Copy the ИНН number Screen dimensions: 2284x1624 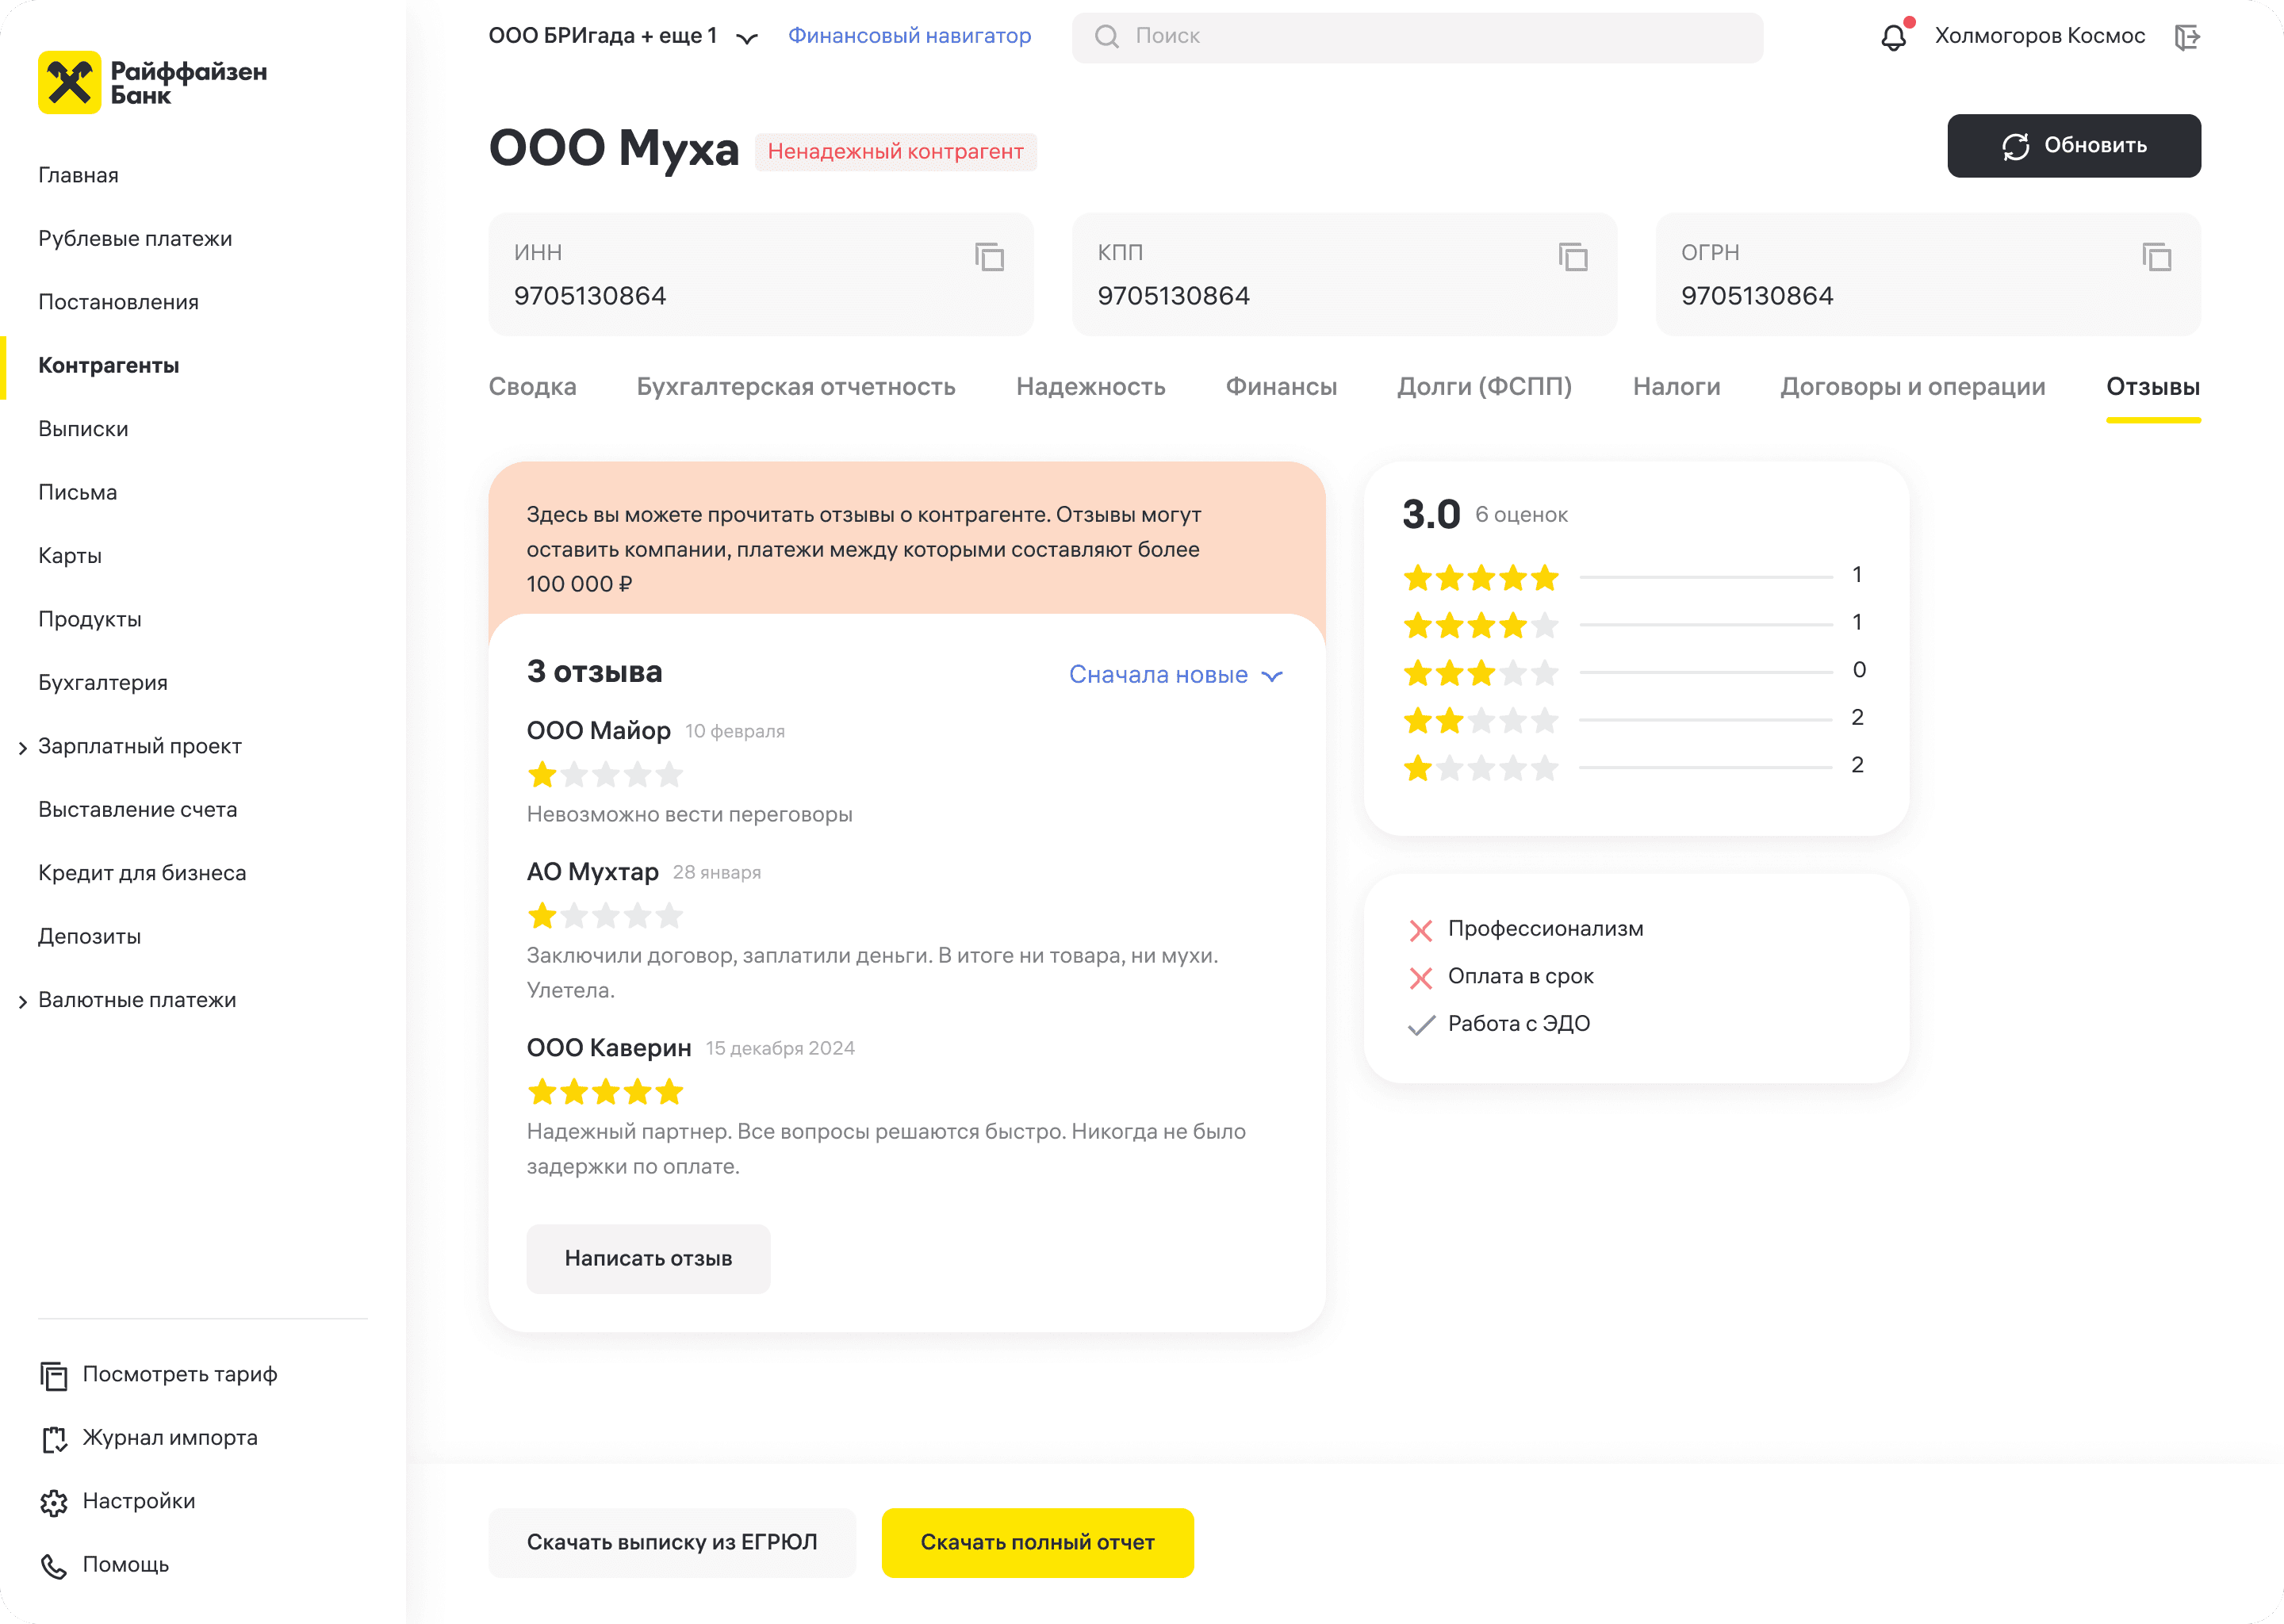[x=988, y=257]
